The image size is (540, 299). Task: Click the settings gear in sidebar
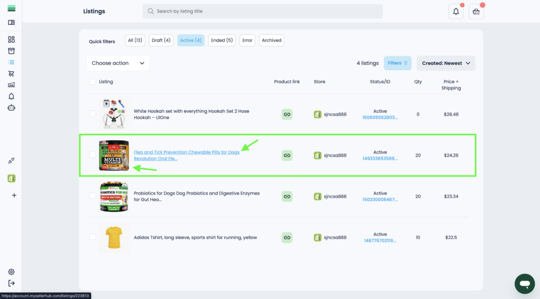coord(12,272)
